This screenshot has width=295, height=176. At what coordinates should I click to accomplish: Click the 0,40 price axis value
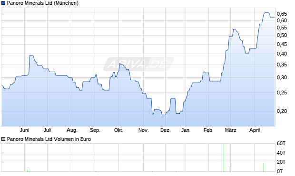[282, 54]
